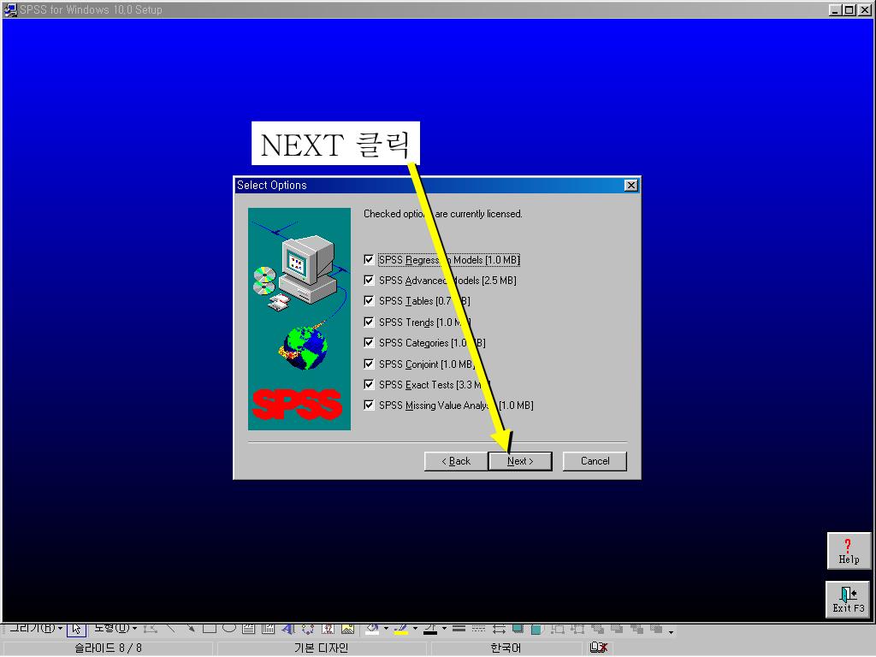This screenshot has height=657, width=876.
Task: Go back with the Back button
Action: pyautogui.click(x=456, y=461)
